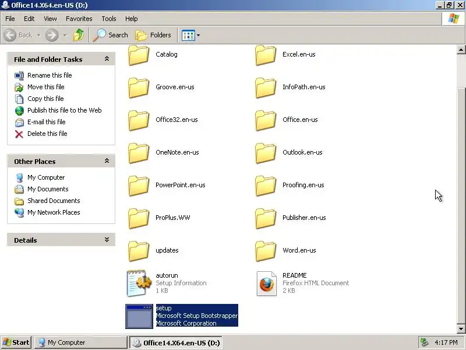
Task: Open the Catalog folder icon
Action: pyautogui.click(x=139, y=55)
